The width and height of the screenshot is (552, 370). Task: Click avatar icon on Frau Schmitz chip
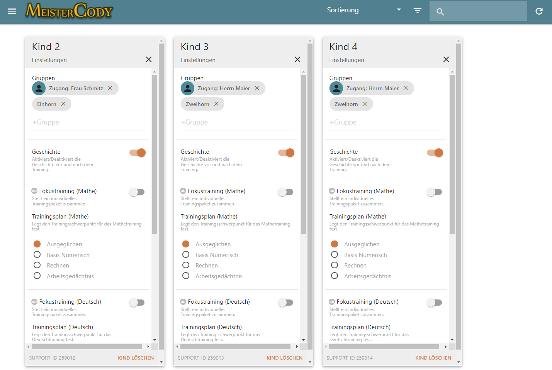point(39,88)
